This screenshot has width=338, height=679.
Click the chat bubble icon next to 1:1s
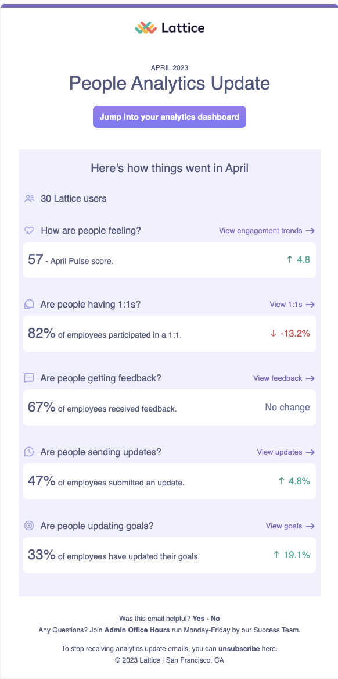click(x=29, y=304)
